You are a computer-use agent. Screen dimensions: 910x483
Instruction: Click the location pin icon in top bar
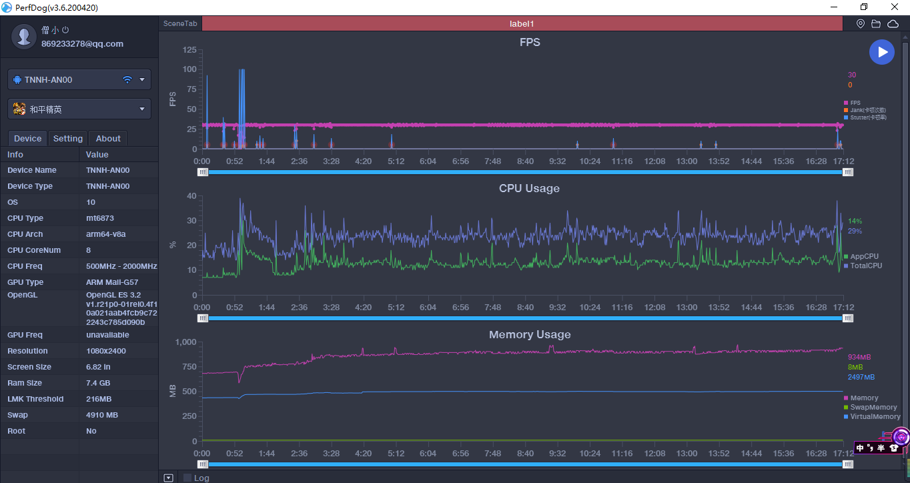click(x=861, y=24)
